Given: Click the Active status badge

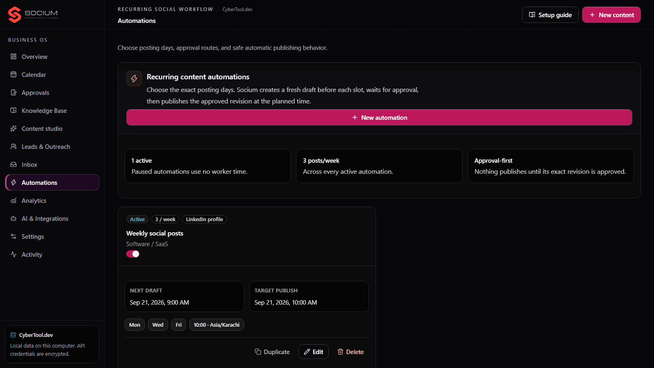Looking at the screenshot, I should coord(137,219).
